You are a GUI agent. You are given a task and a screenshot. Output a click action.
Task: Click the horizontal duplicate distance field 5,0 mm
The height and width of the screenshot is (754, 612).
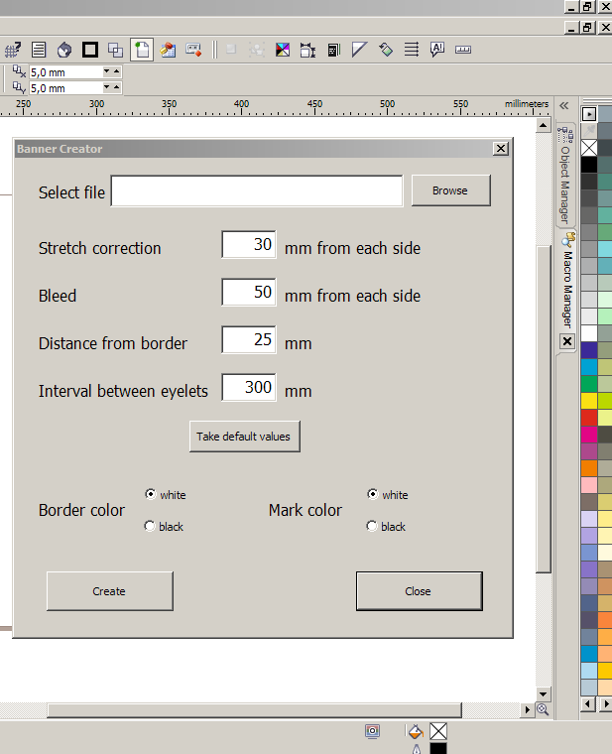tap(65, 72)
